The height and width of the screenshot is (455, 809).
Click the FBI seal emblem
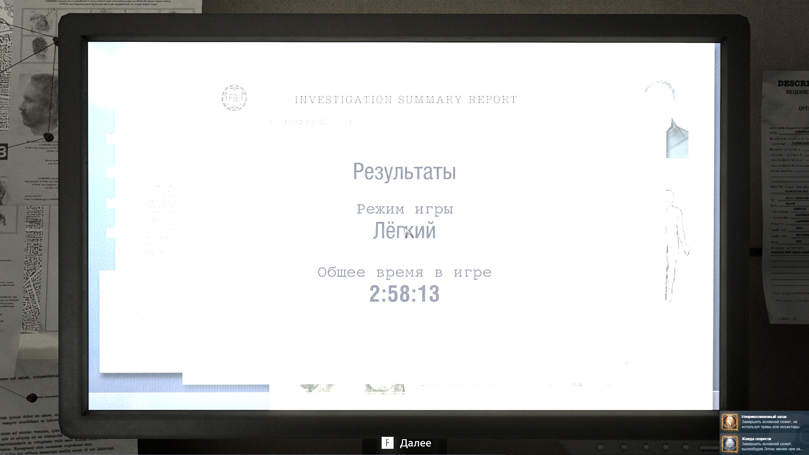[x=234, y=98]
